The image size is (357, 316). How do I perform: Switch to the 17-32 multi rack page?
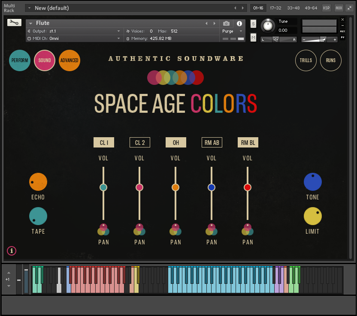tap(275, 8)
